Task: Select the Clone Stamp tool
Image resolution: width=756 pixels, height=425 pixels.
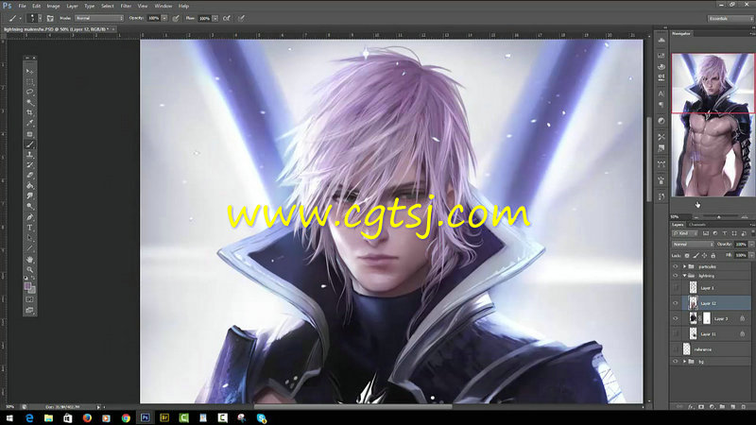Action: pyautogui.click(x=30, y=155)
